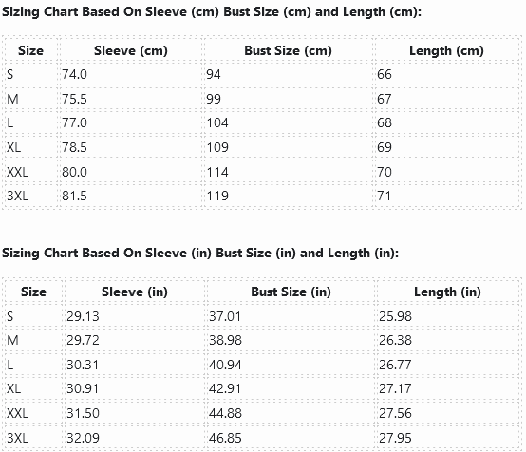Click the 71 length cell for 3XL
This screenshot has width=526, height=452.
click(x=446, y=196)
